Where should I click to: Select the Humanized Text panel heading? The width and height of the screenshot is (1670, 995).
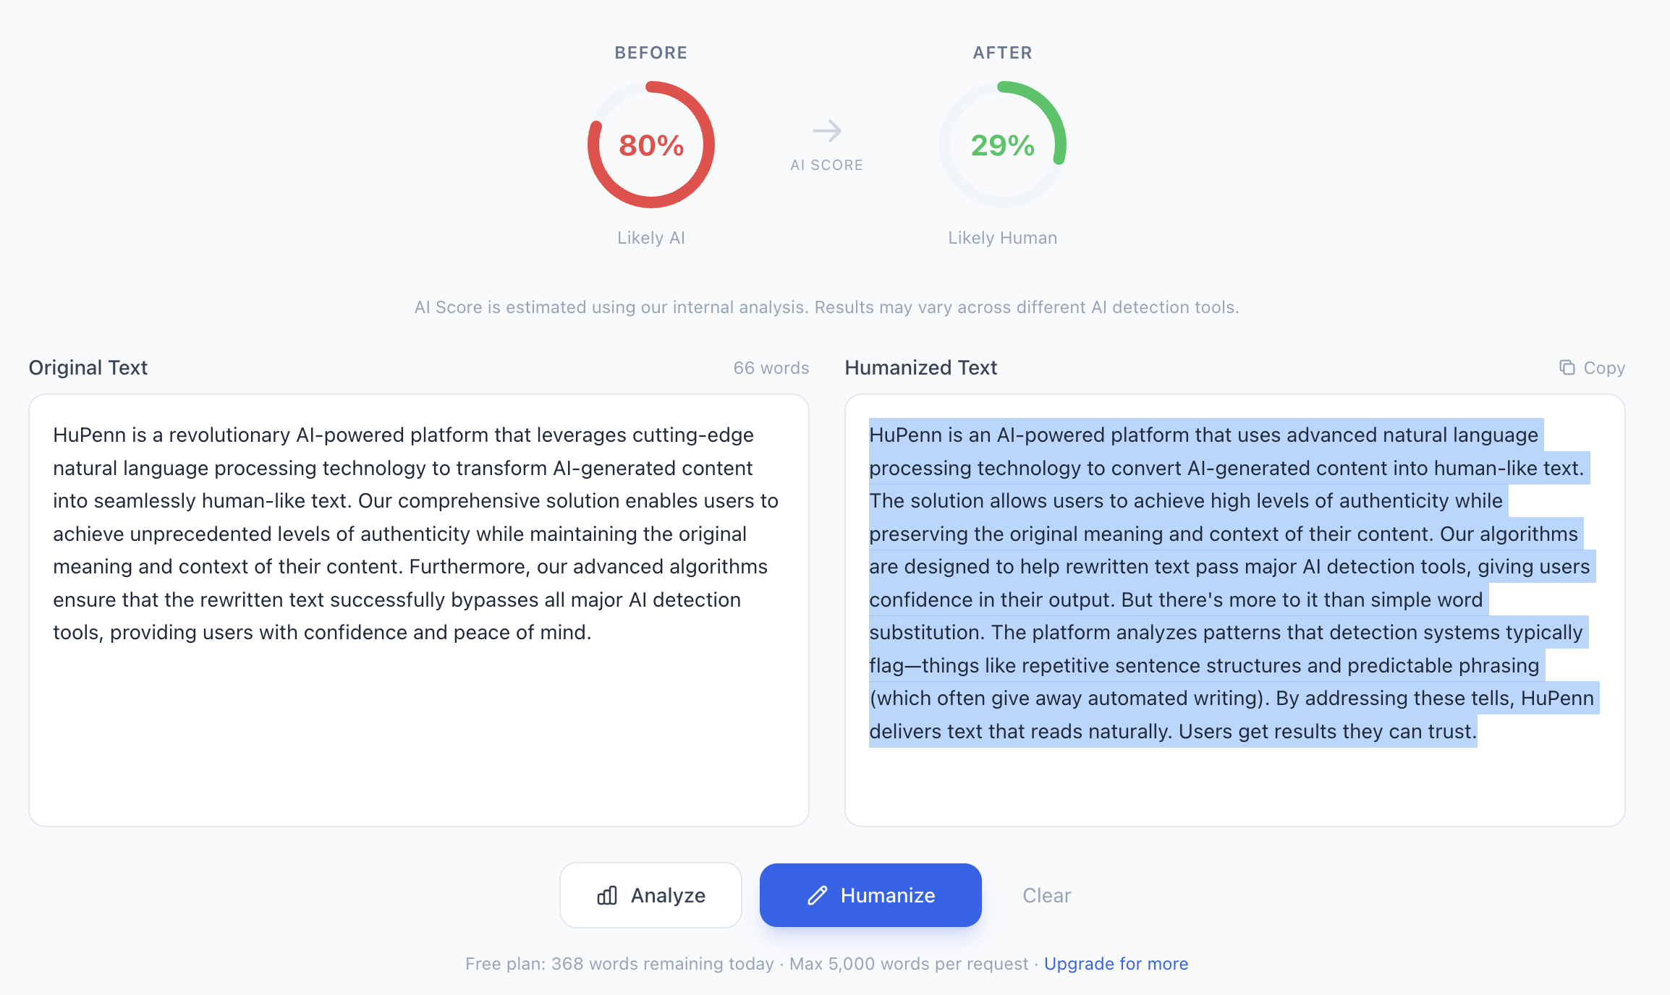920,367
